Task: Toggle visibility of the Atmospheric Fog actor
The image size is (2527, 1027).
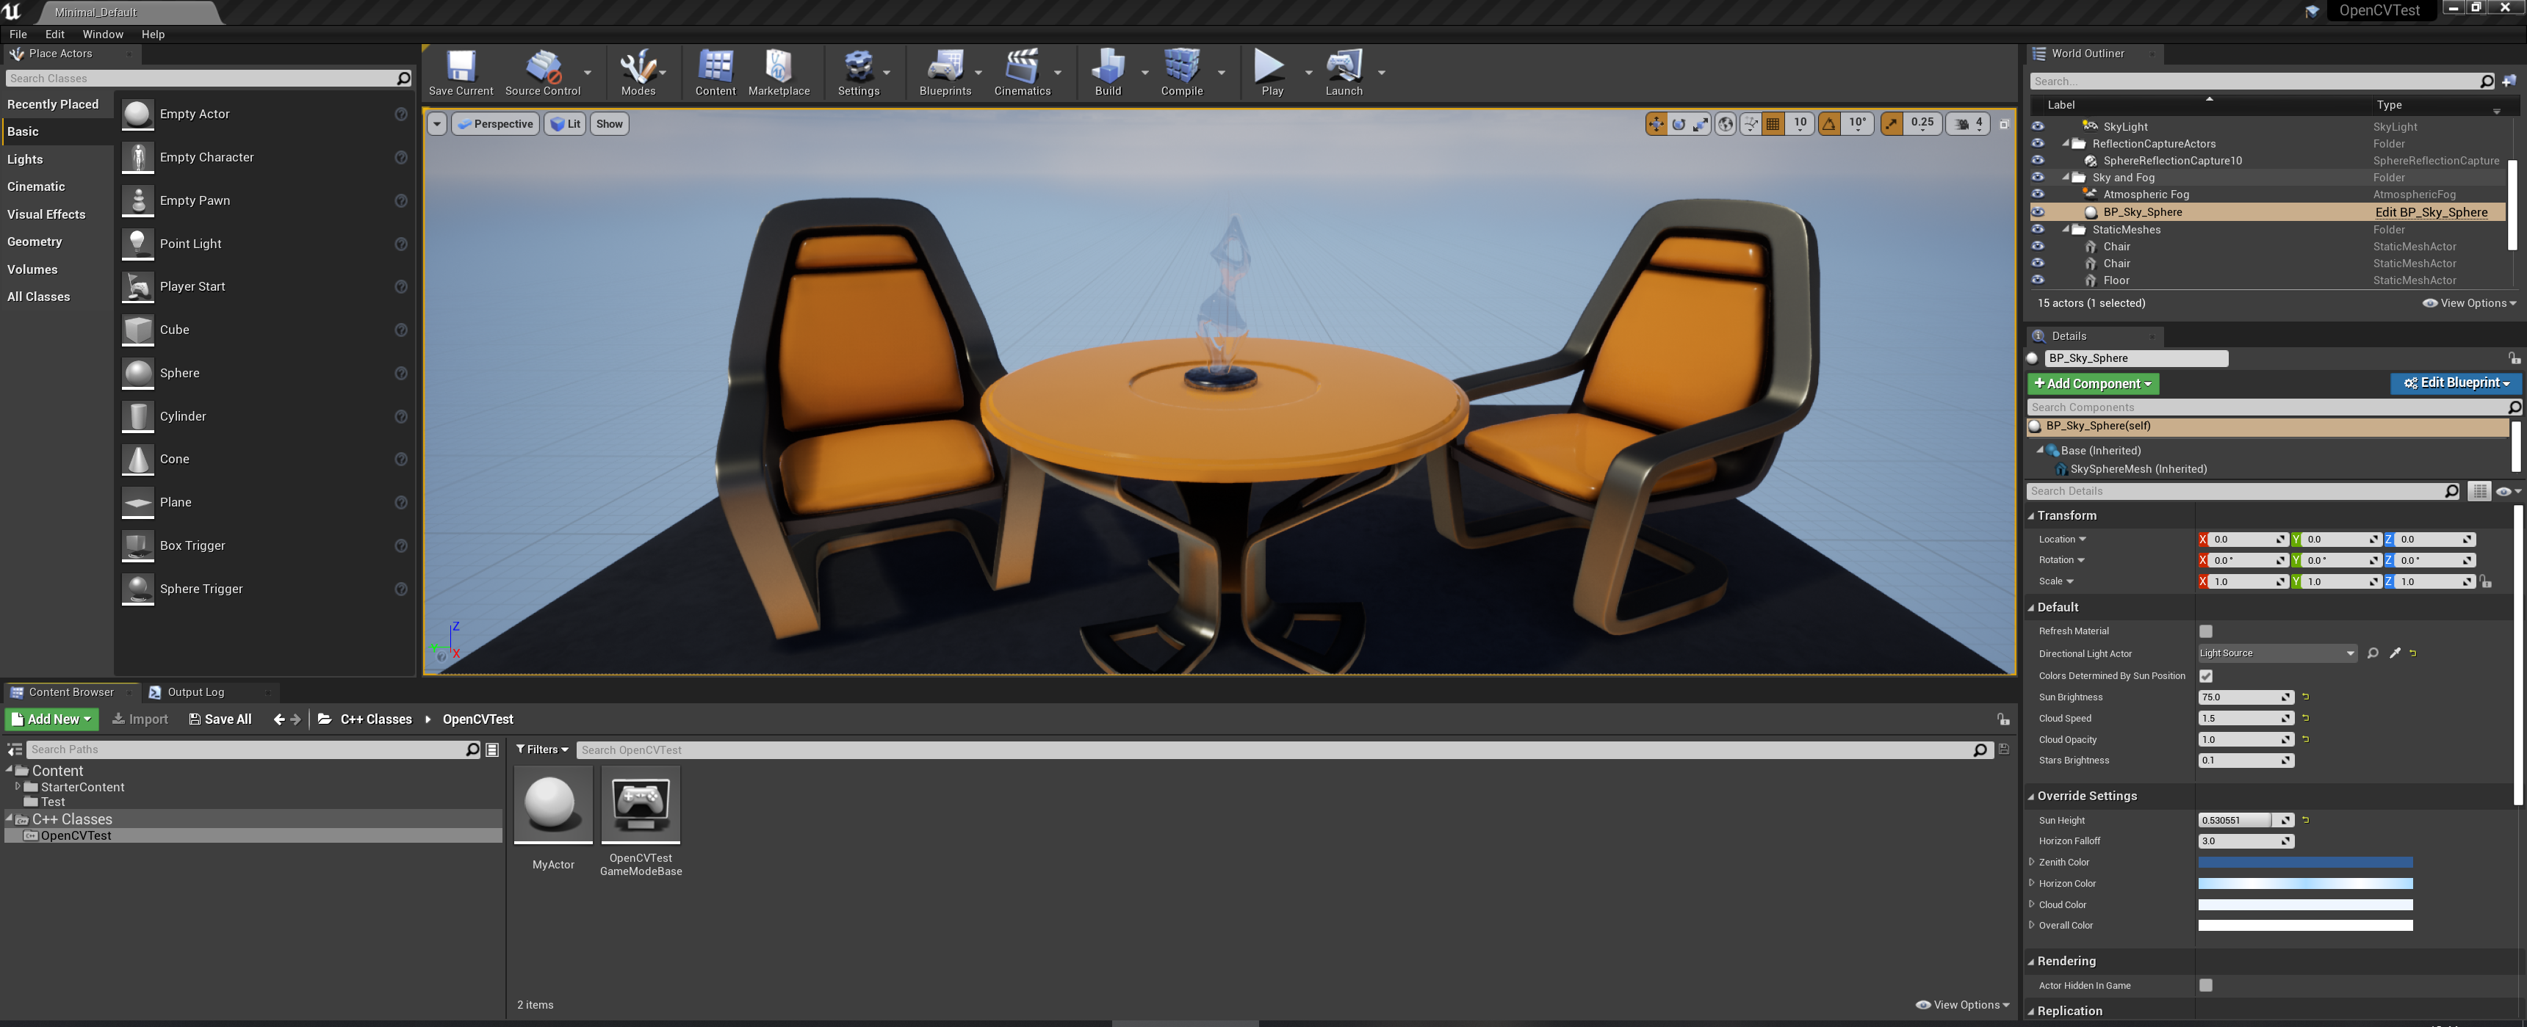Action: (2038, 194)
